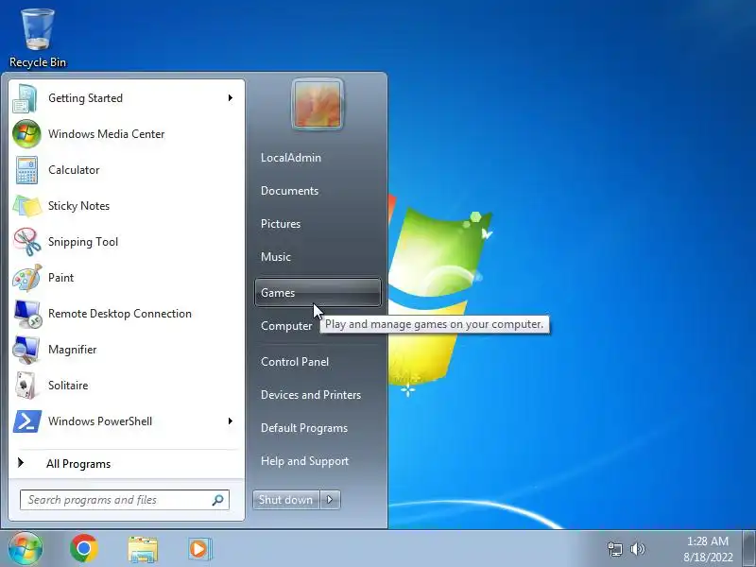The image size is (756, 567).
Task: Open Computer from Start menu
Action: [x=286, y=326]
